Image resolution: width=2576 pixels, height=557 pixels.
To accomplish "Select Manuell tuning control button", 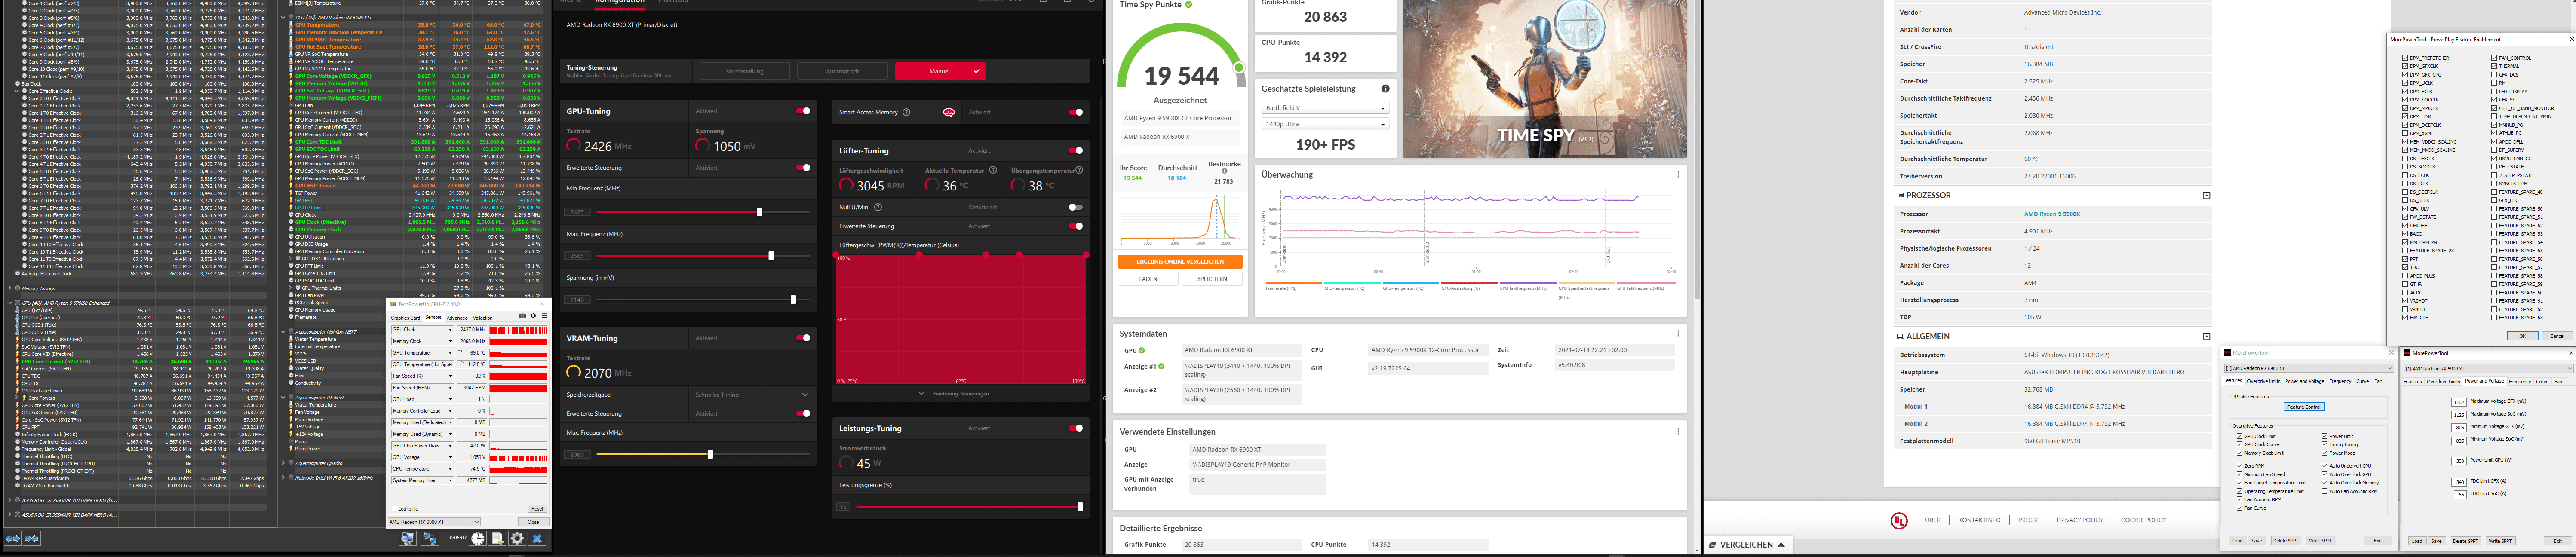I will coord(940,71).
